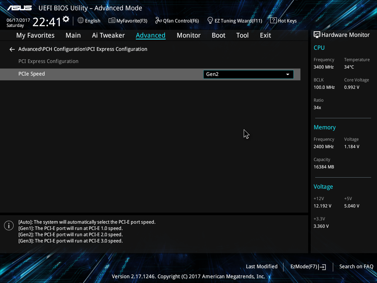Select the Advanced tab
The image size is (377, 283).
pyautogui.click(x=151, y=35)
